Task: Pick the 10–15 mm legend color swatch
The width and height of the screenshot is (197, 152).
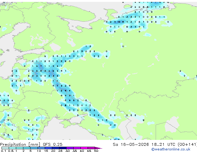Action: [41, 148]
